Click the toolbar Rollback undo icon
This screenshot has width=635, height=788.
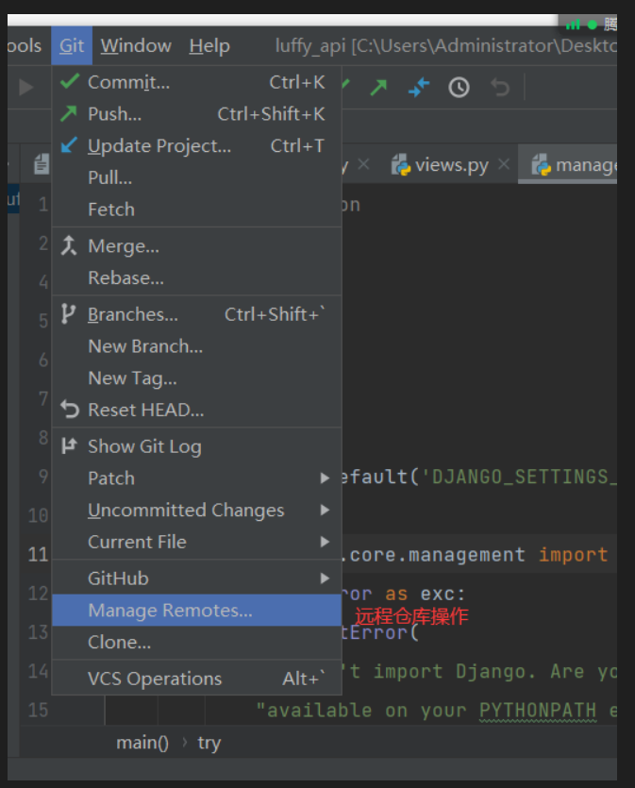pos(500,88)
